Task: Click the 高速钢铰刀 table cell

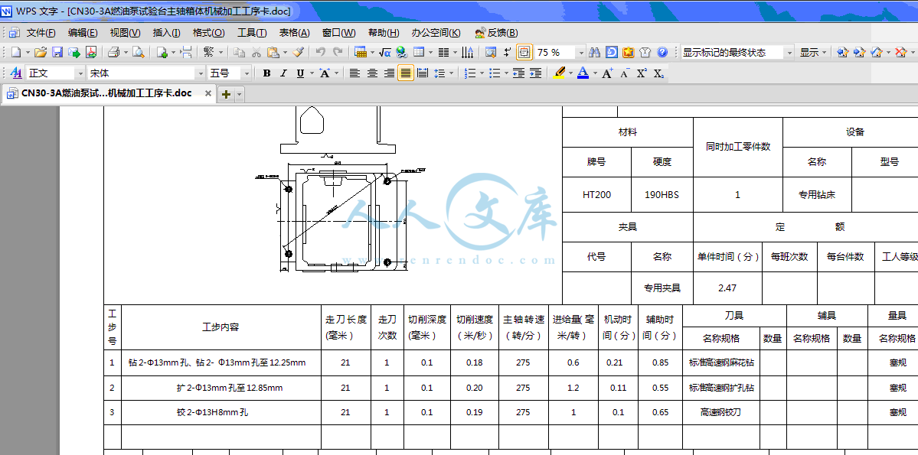Action: 721,412
